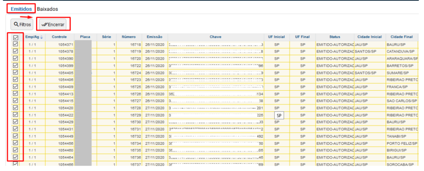Click the Controle column header
Image resolution: width=424 pixels, height=171 pixels.
pyautogui.click(x=59, y=37)
